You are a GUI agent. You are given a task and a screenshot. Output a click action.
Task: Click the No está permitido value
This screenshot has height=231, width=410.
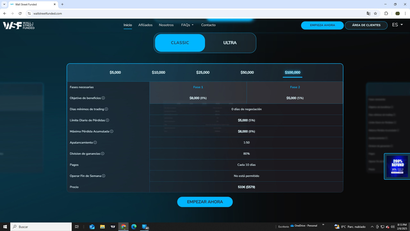point(246,176)
